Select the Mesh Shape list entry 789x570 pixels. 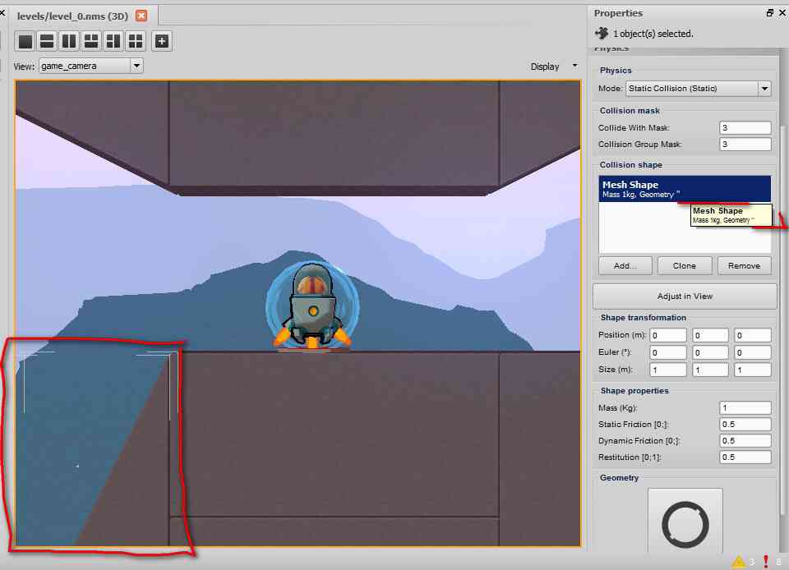(x=685, y=188)
